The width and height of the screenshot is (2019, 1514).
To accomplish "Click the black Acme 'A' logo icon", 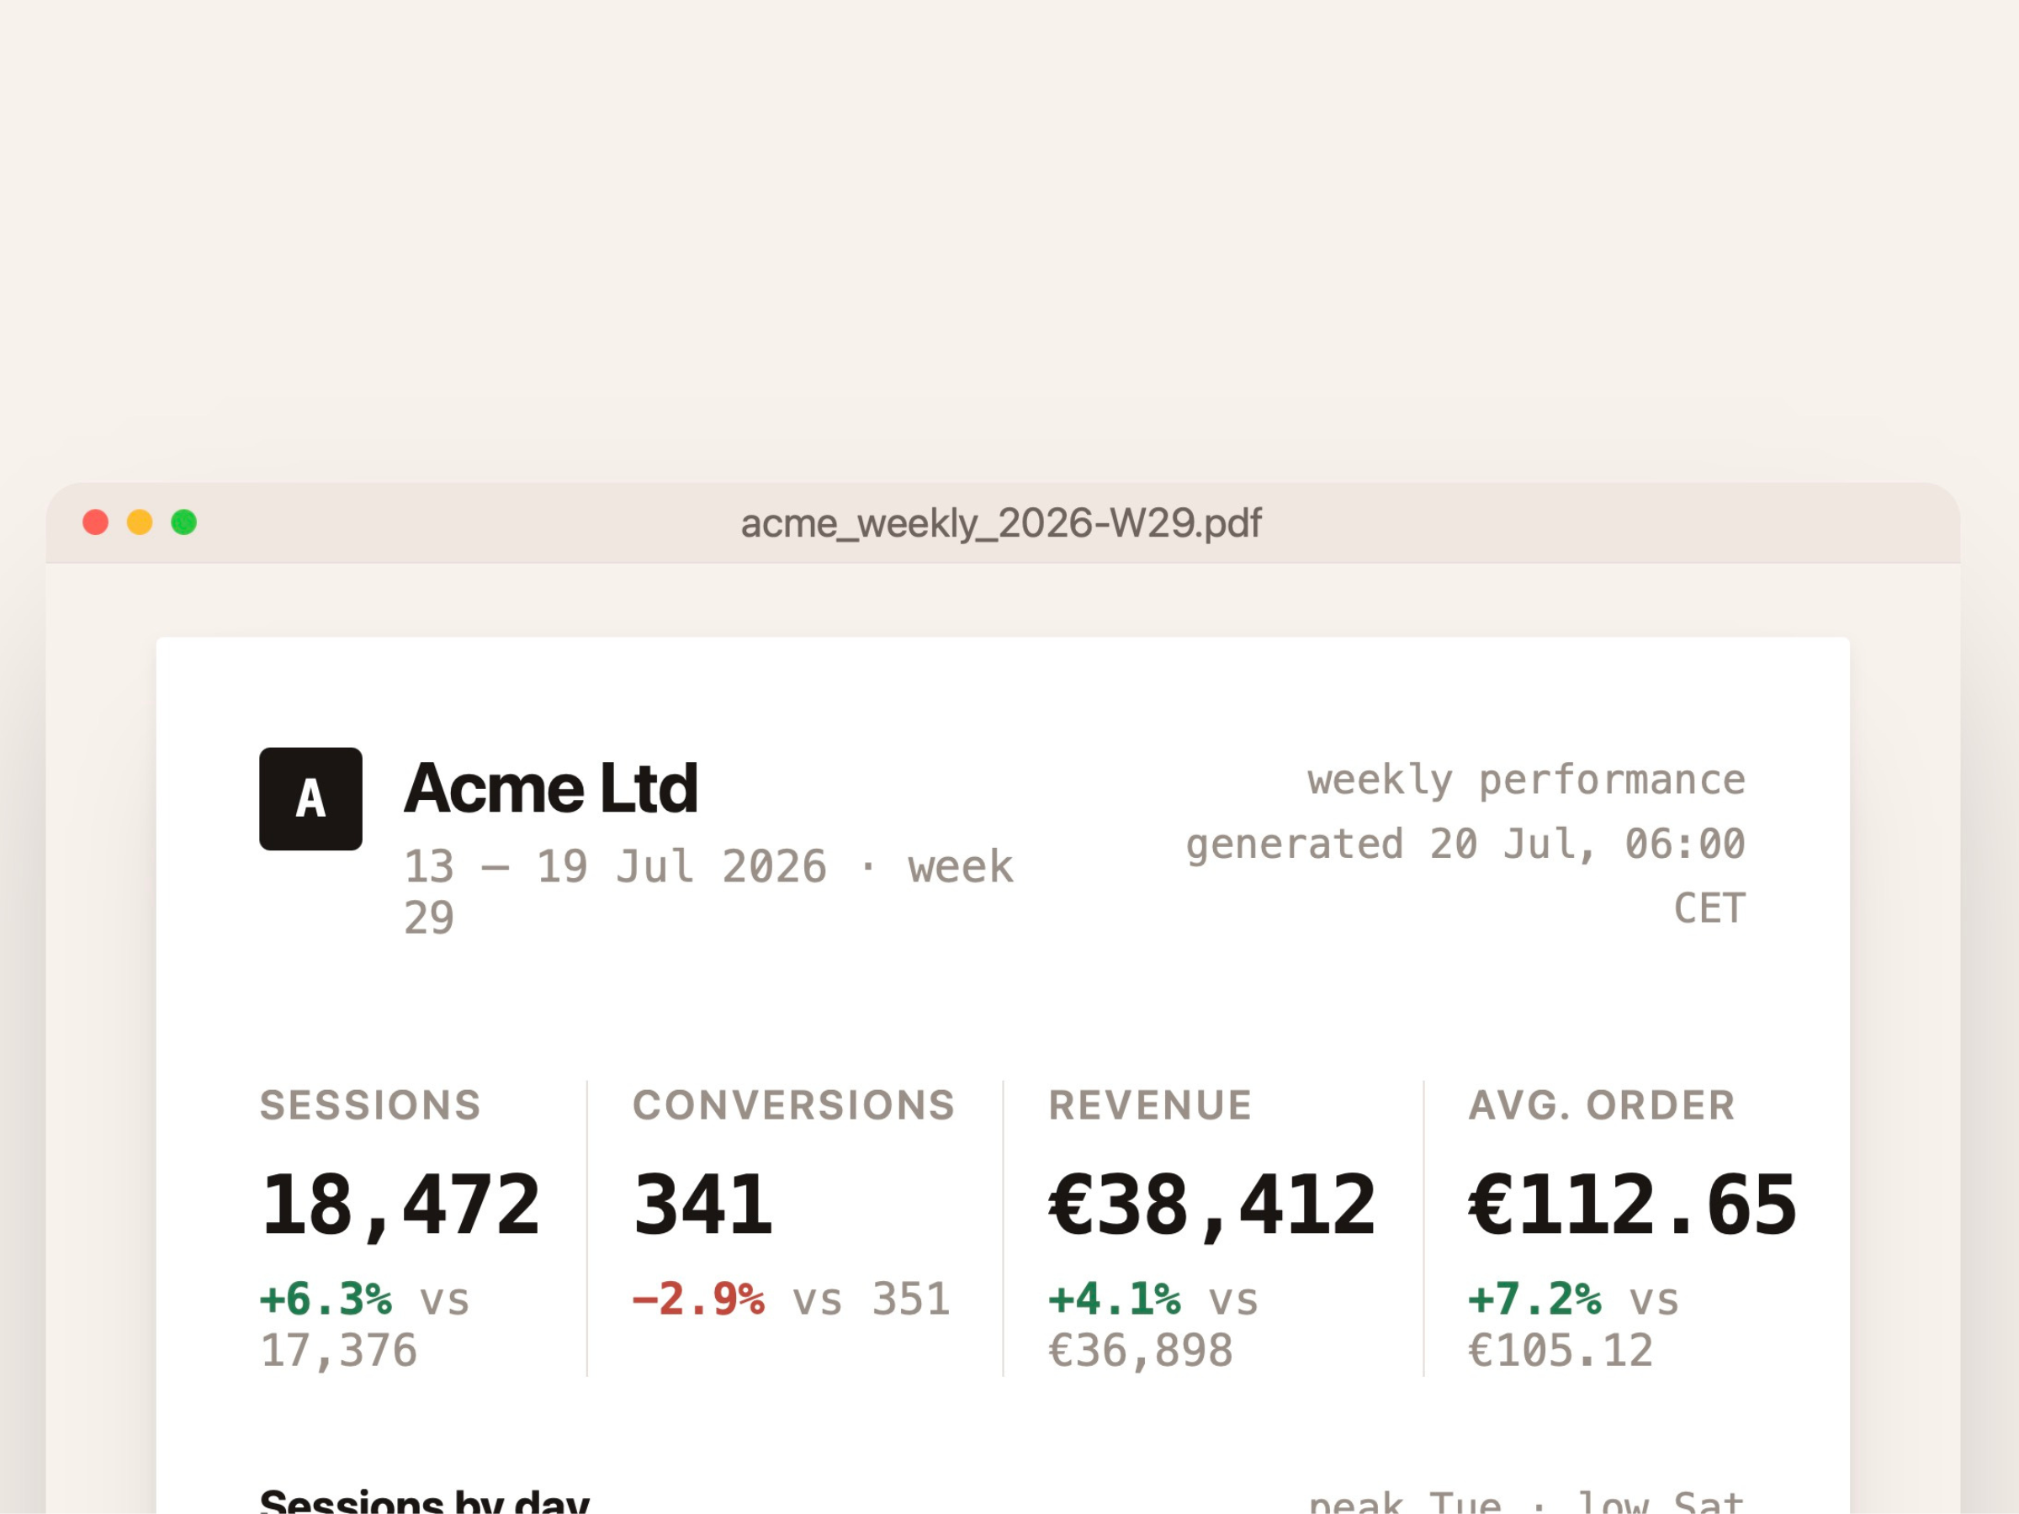I will point(310,798).
